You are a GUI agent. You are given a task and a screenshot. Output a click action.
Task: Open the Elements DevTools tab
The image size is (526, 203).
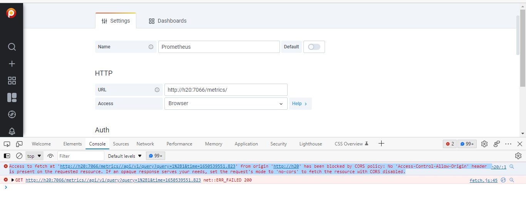coord(72,144)
